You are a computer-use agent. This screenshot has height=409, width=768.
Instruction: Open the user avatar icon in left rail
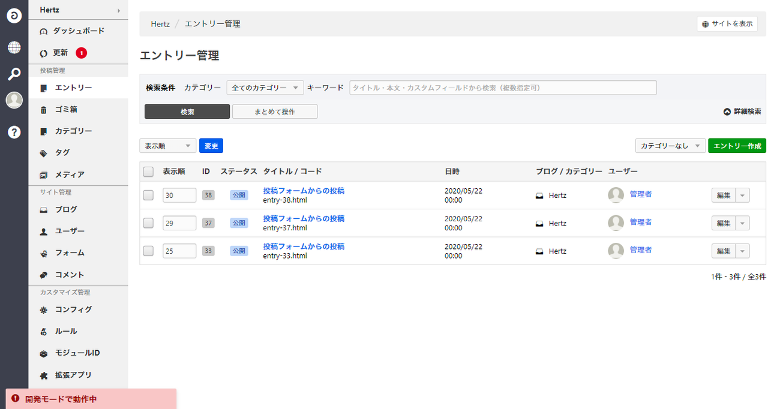[x=14, y=101]
